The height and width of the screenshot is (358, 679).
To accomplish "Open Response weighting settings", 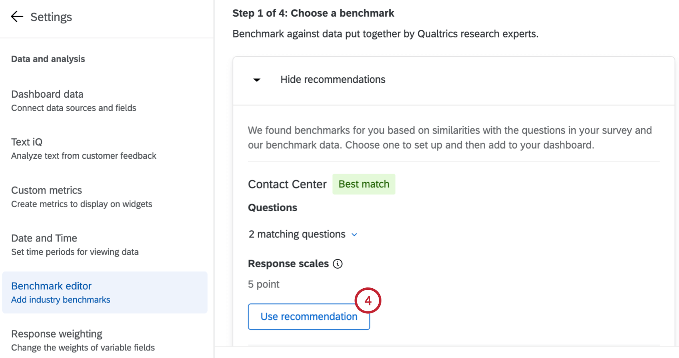I will coord(56,334).
